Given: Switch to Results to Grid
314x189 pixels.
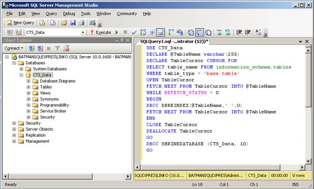Looking at the screenshot, I should point(199,32).
